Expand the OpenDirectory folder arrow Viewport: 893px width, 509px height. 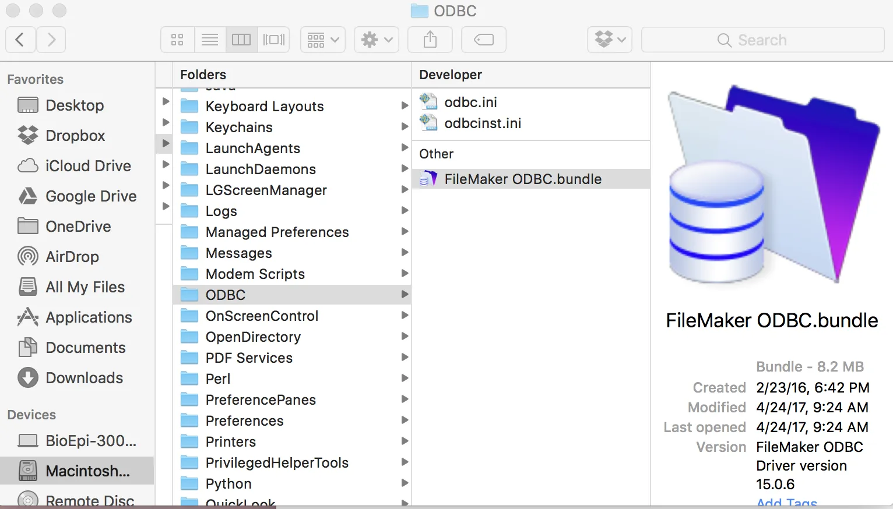405,336
